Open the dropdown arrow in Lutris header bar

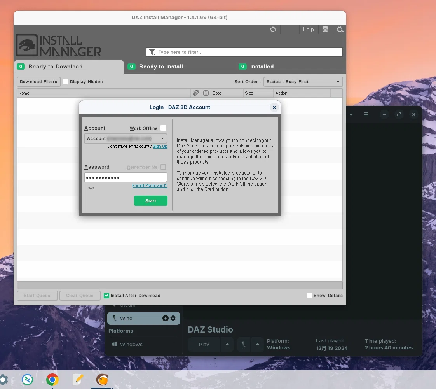[351, 114]
